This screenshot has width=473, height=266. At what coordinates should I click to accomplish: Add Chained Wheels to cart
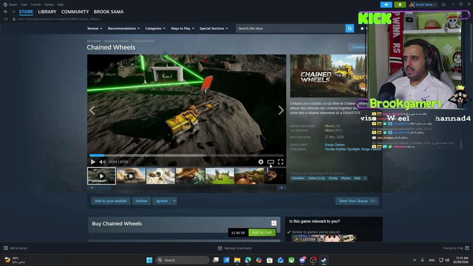tap(262, 232)
